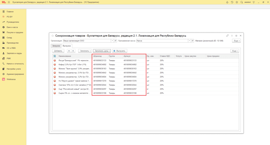Viewport: 270px width, 145px height.
Task: Click barcode cell 4810099033133
Action: coord(100,60)
